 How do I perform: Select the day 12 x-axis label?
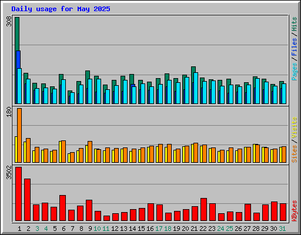[115, 229]
